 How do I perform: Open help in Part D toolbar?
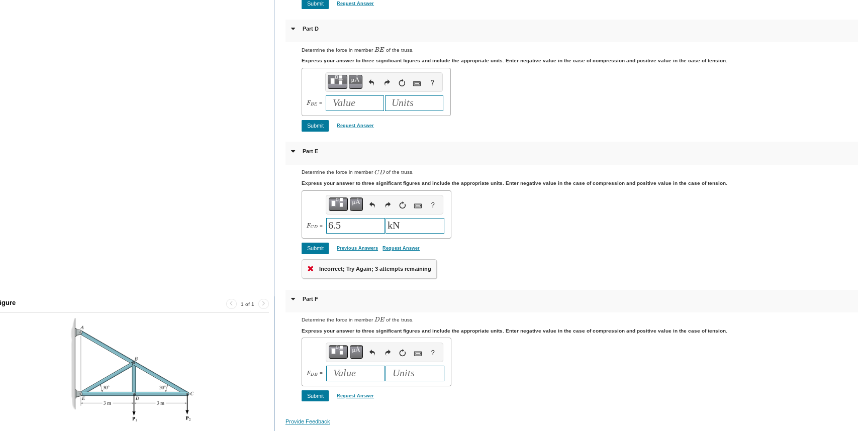[x=432, y=83]
